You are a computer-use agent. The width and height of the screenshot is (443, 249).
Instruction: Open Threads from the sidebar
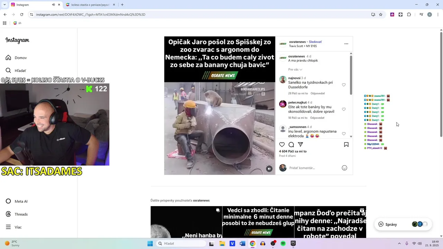point(17,214)
